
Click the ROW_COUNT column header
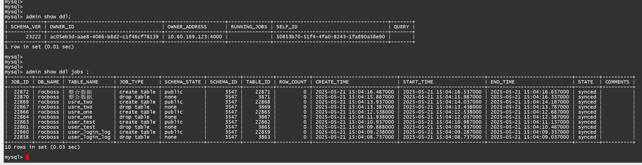pyautogui.click(x=293, y=82)
